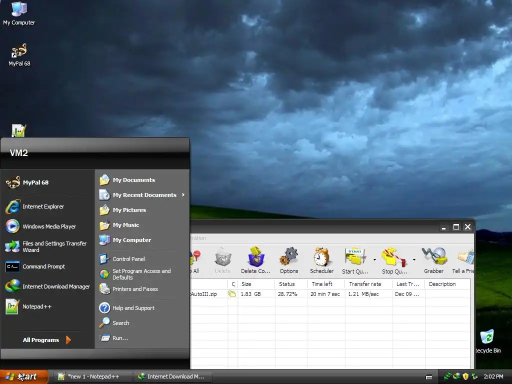Click Start Queue in IDM
This screenshot has height=384, width=512.
tap(355, 260)
